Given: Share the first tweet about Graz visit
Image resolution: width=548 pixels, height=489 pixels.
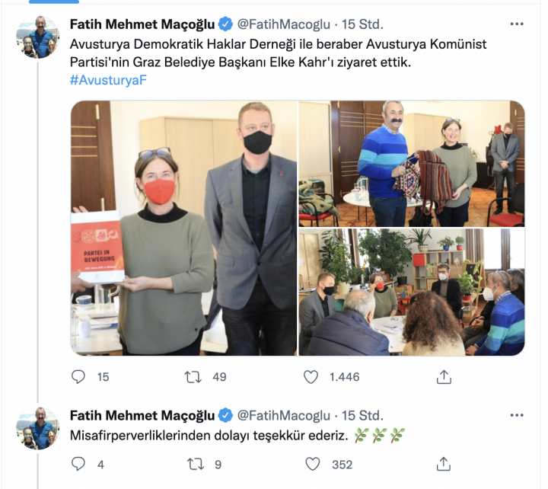Looking at the screenshot, I should 444,377.
